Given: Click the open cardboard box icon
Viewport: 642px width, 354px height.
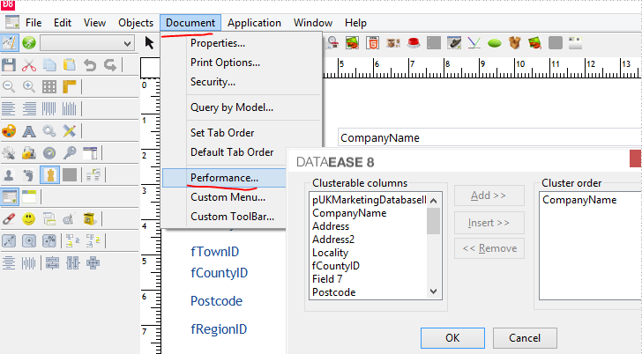Looking at the screenshot, I should 515,42.
